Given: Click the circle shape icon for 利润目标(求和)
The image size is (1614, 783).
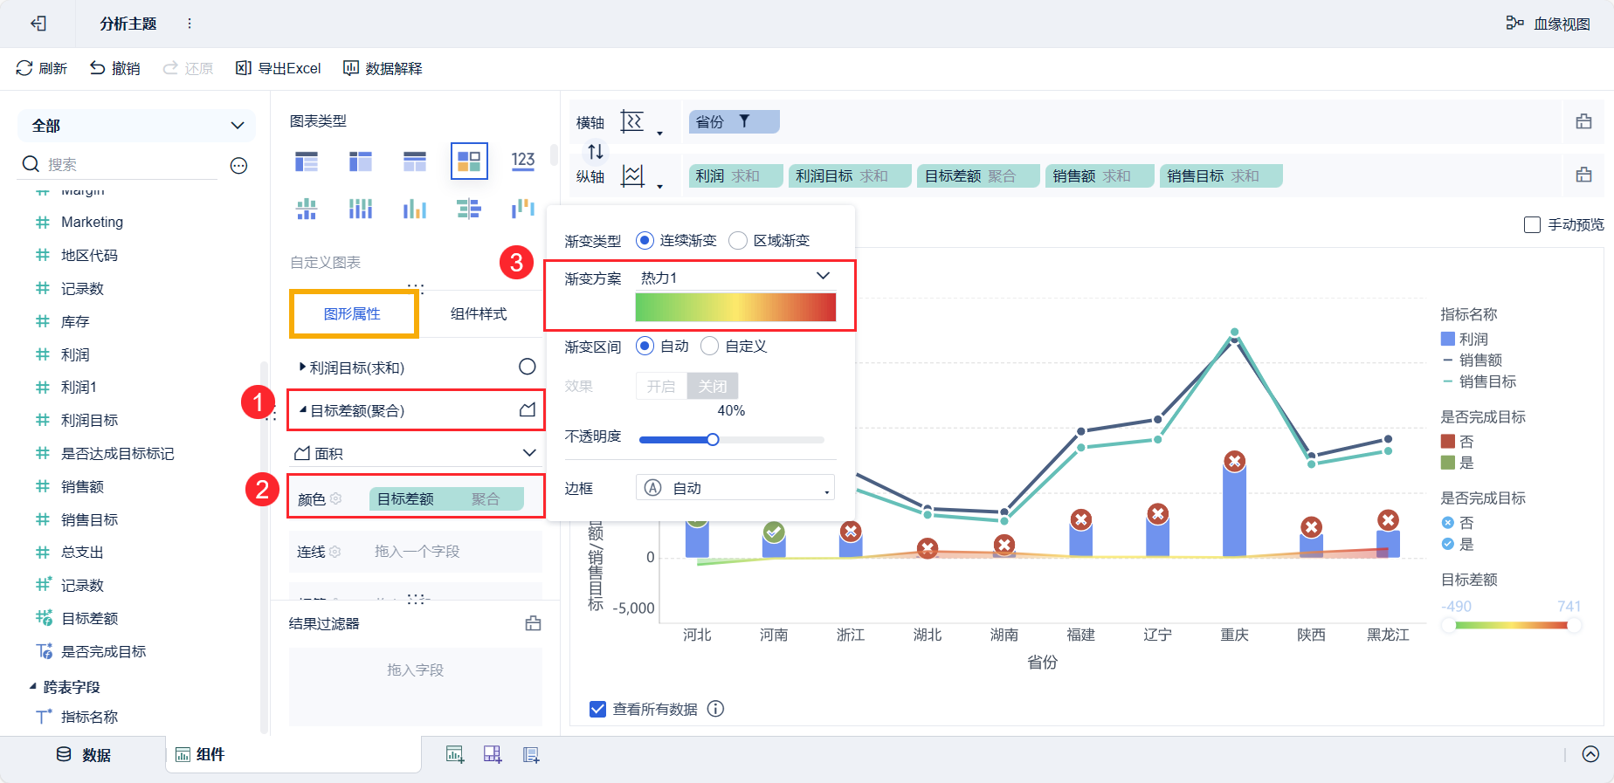Looking at the screenshot, I should [x=528, y=367].
